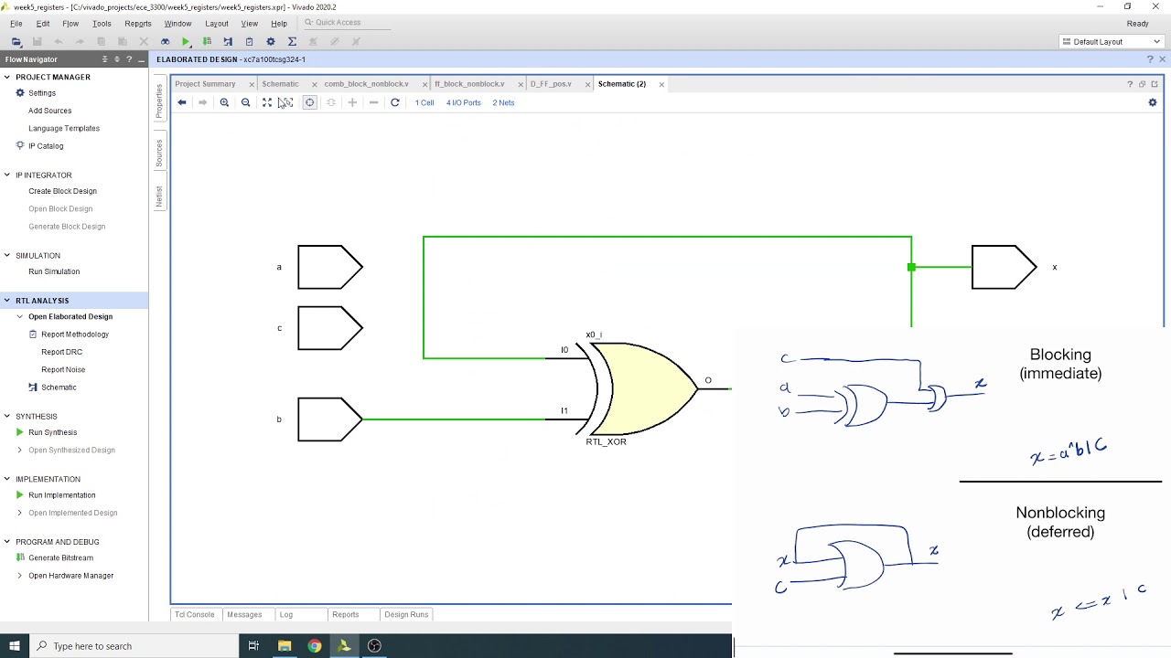Click the green Run flow toolbar icon
Screen dimensions: 1171x658
point(186,41)
